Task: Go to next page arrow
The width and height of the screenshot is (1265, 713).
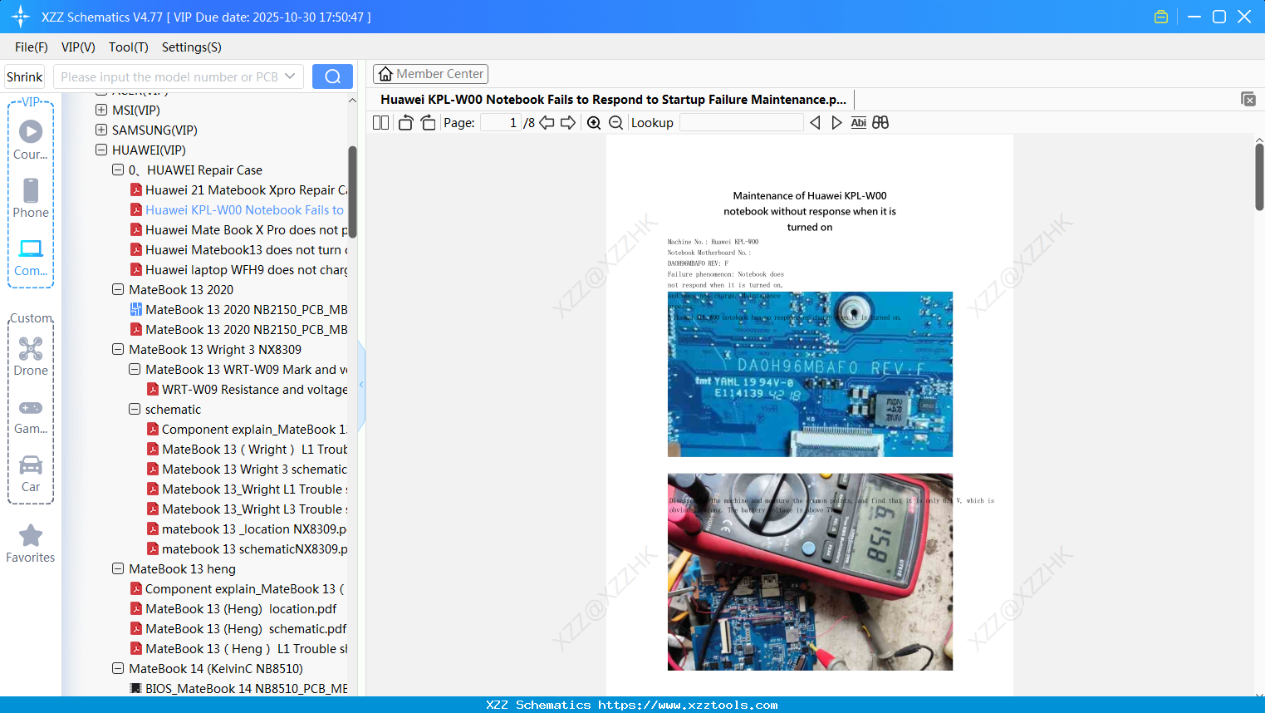Action: pos(568,123)
